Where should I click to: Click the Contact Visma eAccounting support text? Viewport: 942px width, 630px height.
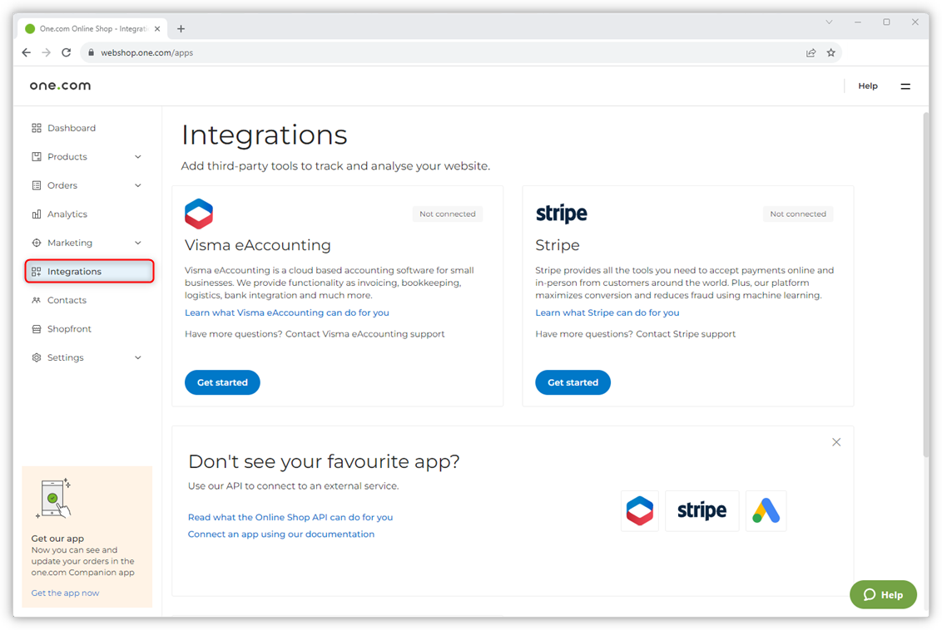click(x=365, y=334)
